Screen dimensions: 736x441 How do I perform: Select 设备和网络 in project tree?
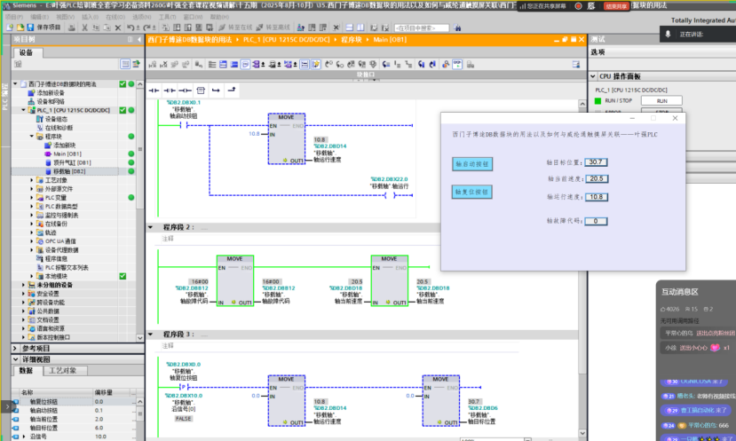(51, 101)
